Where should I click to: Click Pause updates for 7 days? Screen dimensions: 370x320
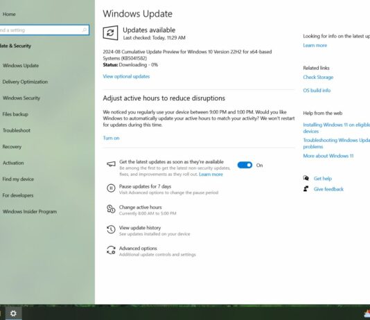click(145, 186)
